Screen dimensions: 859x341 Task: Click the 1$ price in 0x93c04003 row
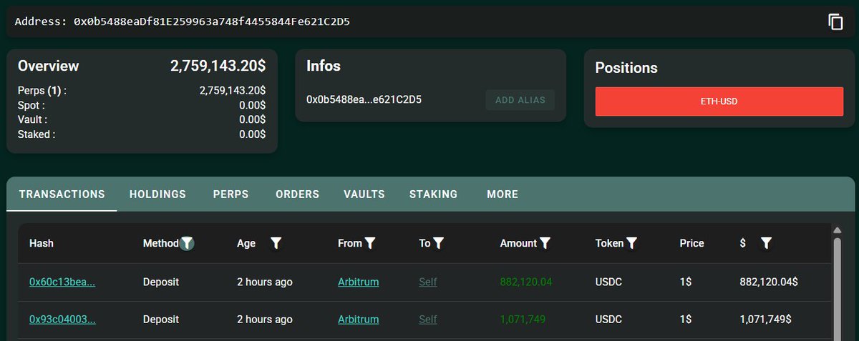pyautogui.click(x=686, y=320)
